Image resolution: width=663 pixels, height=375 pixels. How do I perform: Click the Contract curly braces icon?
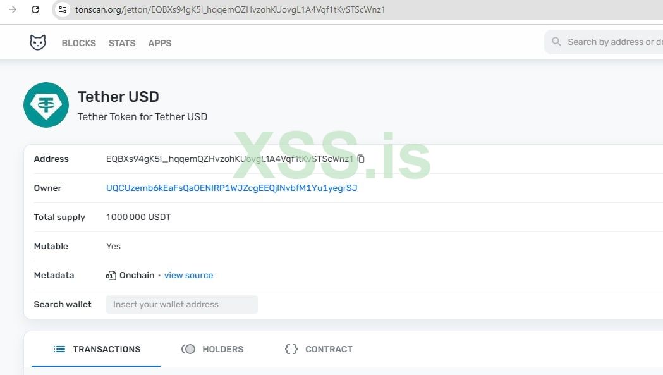pos(291,349)
